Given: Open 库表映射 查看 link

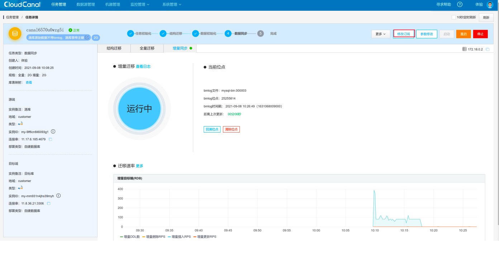Looking at the screenshot, I should 29,82.
